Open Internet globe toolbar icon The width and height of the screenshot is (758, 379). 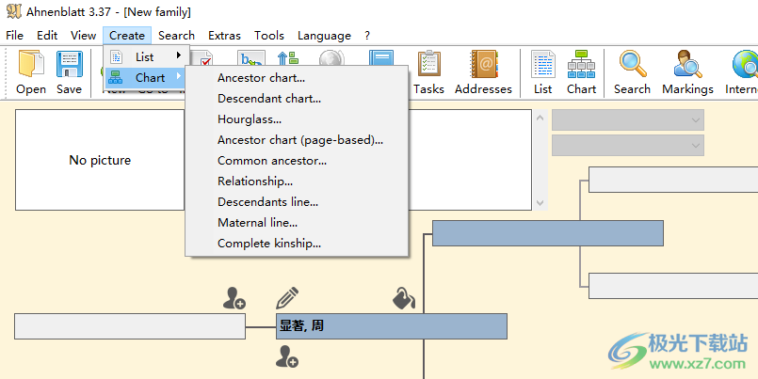click(x=743, y=72)
